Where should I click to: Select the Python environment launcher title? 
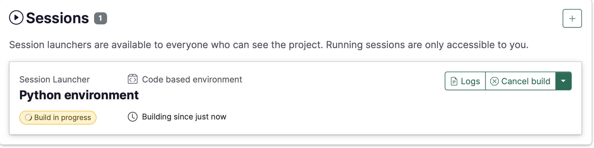pos(79,95)
